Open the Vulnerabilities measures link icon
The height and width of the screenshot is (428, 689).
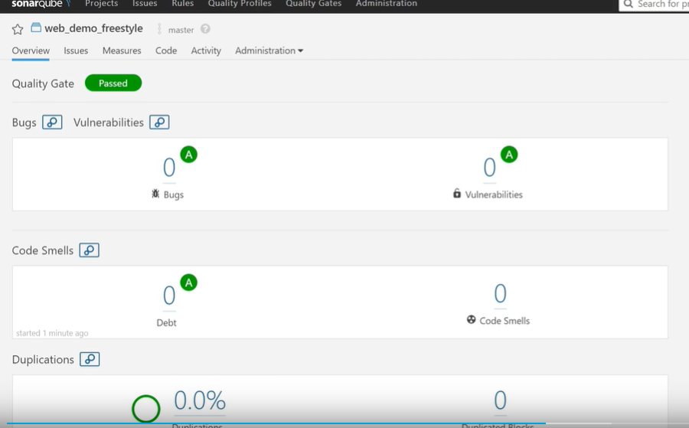tap(159, 123)
